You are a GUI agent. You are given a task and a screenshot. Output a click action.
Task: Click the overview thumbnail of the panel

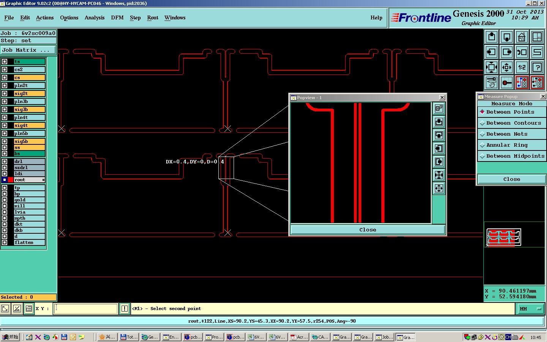504,237
